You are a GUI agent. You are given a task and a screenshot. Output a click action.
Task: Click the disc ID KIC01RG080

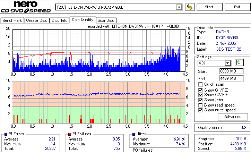pos(227,38)
